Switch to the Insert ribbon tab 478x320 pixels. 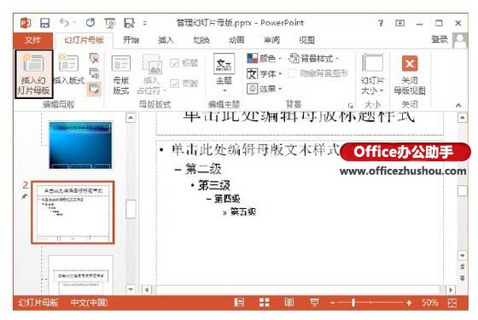click(x=166, y=40)
